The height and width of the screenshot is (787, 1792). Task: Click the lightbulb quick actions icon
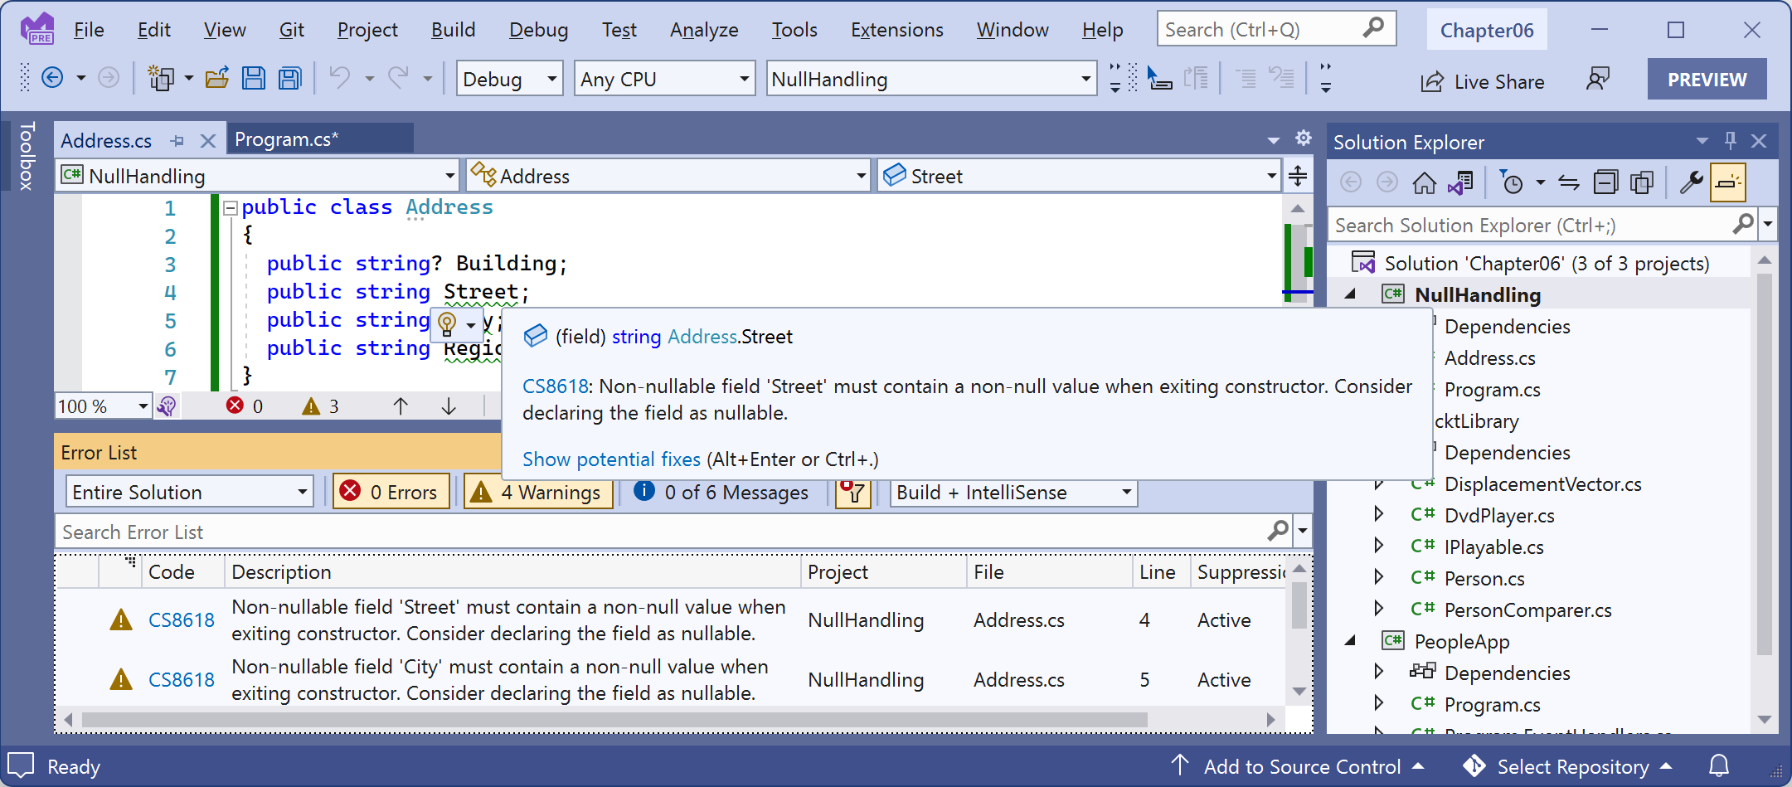click(447, 323)
